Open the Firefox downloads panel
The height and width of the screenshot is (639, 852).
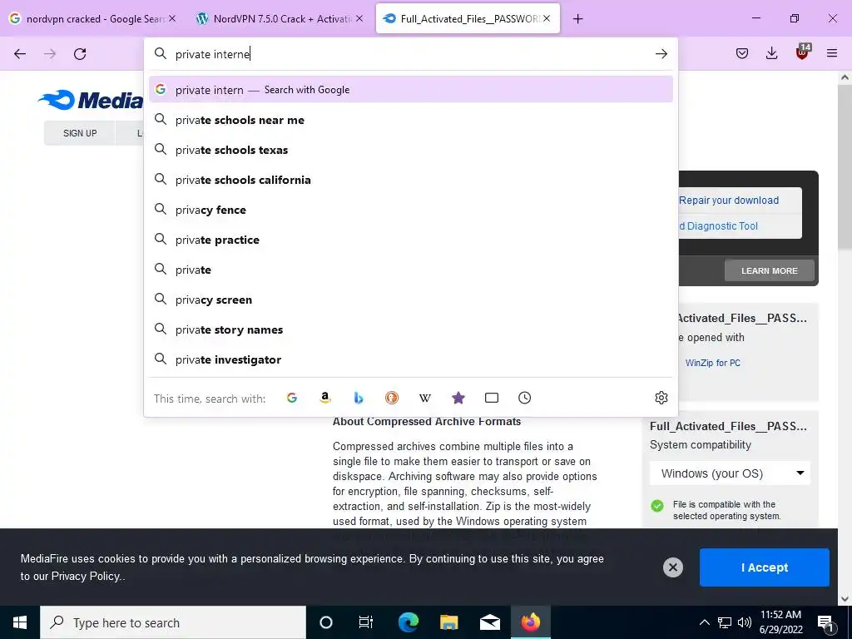coord(771,53)
